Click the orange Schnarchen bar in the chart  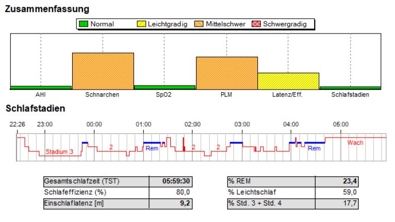point(103,71)
